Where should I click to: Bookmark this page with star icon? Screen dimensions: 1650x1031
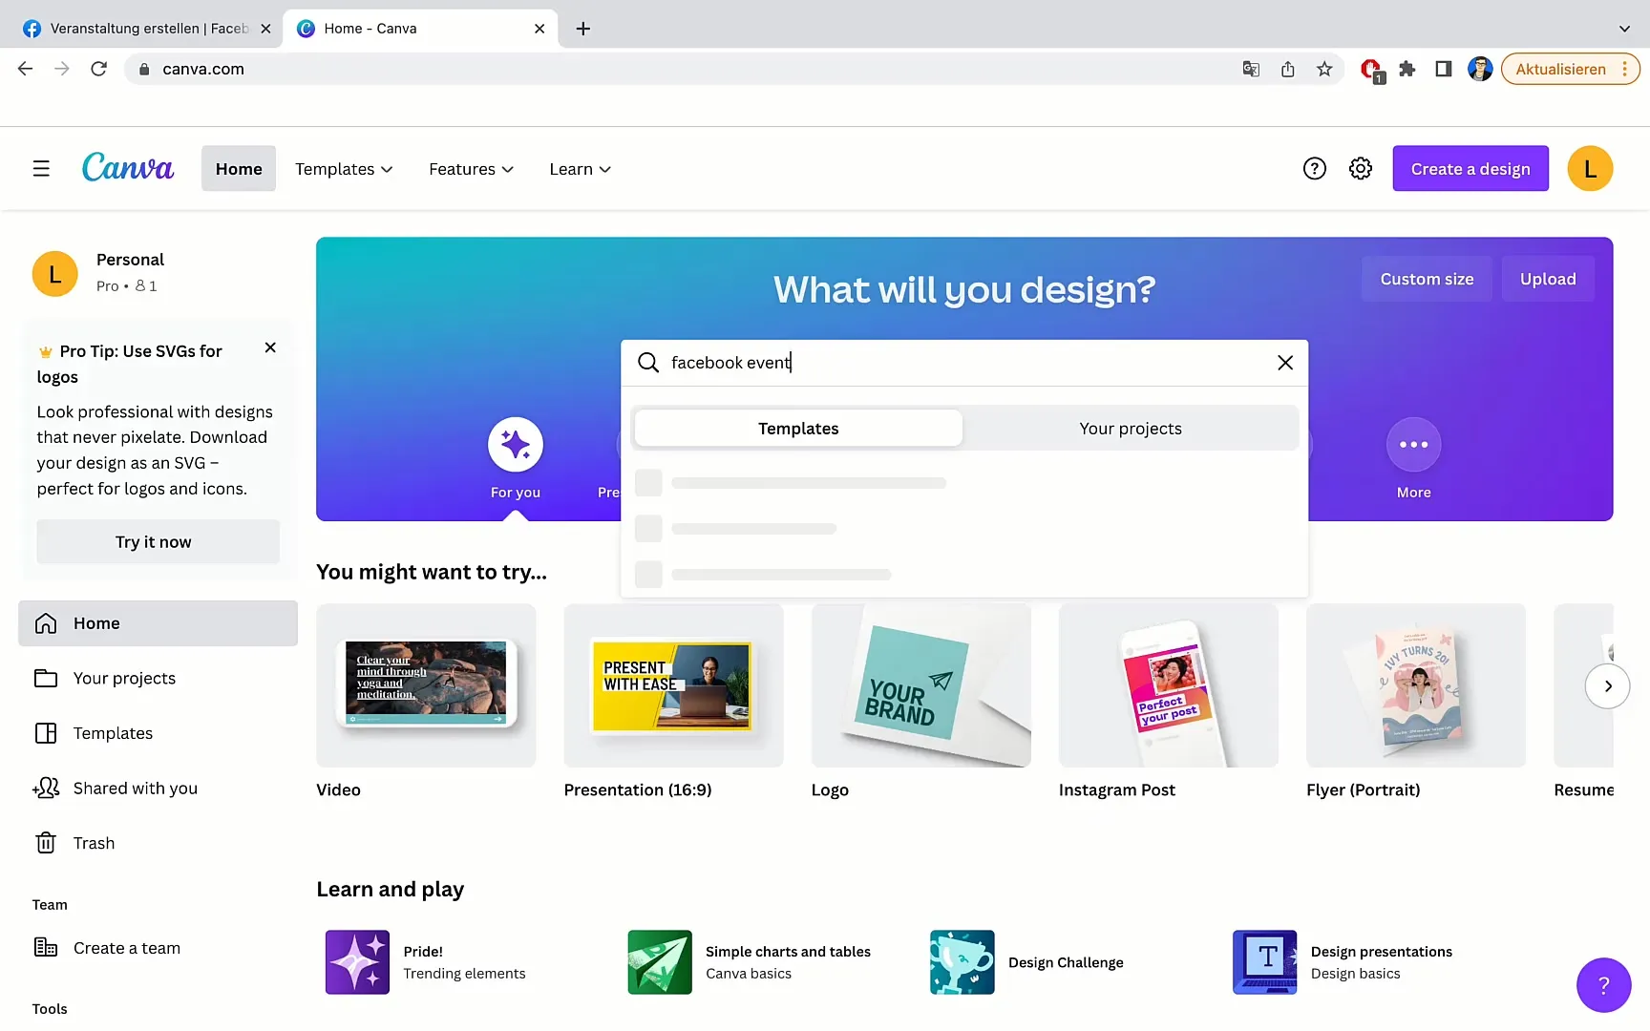pos(1324,69)
